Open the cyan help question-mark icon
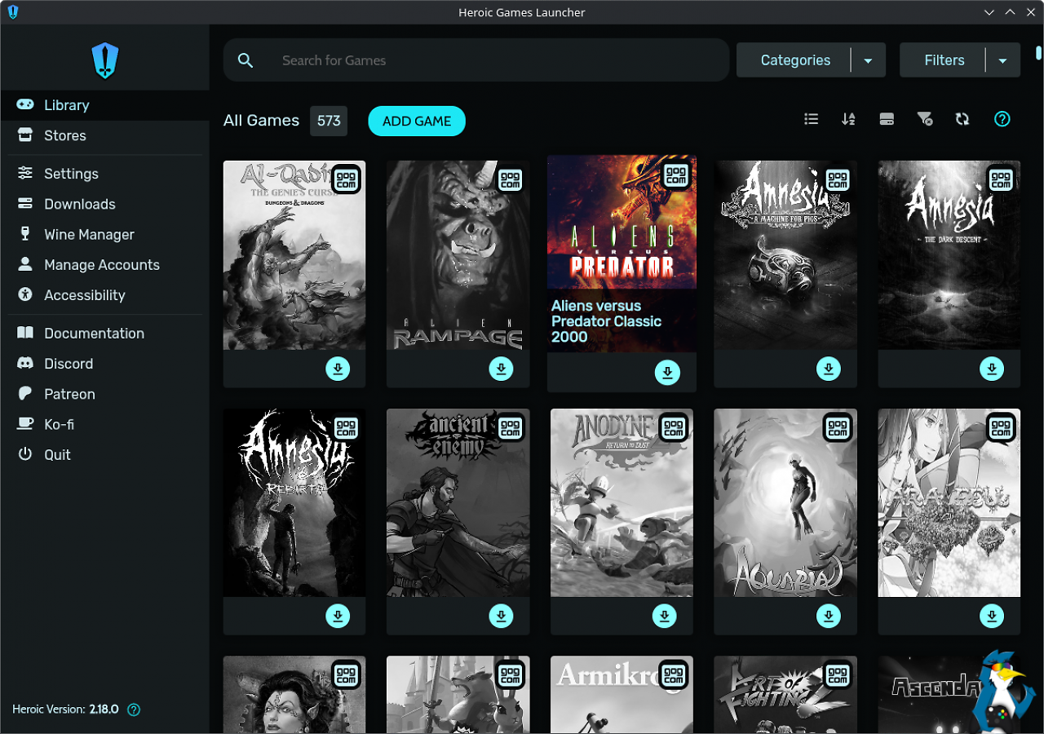 pyautogui.click(x=1002, y=119)
